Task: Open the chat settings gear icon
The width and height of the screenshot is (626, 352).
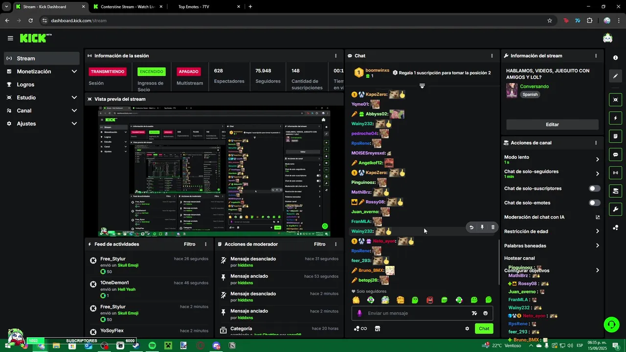Action: pos(467,329)
